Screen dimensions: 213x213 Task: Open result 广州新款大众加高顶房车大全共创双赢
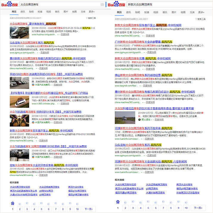144,42
